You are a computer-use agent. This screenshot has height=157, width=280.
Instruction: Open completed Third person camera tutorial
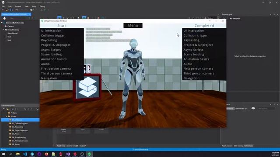[199, 73]
